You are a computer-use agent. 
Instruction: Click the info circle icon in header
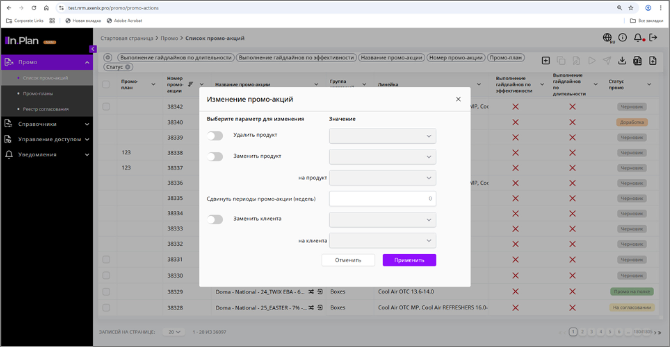point(623,38)
